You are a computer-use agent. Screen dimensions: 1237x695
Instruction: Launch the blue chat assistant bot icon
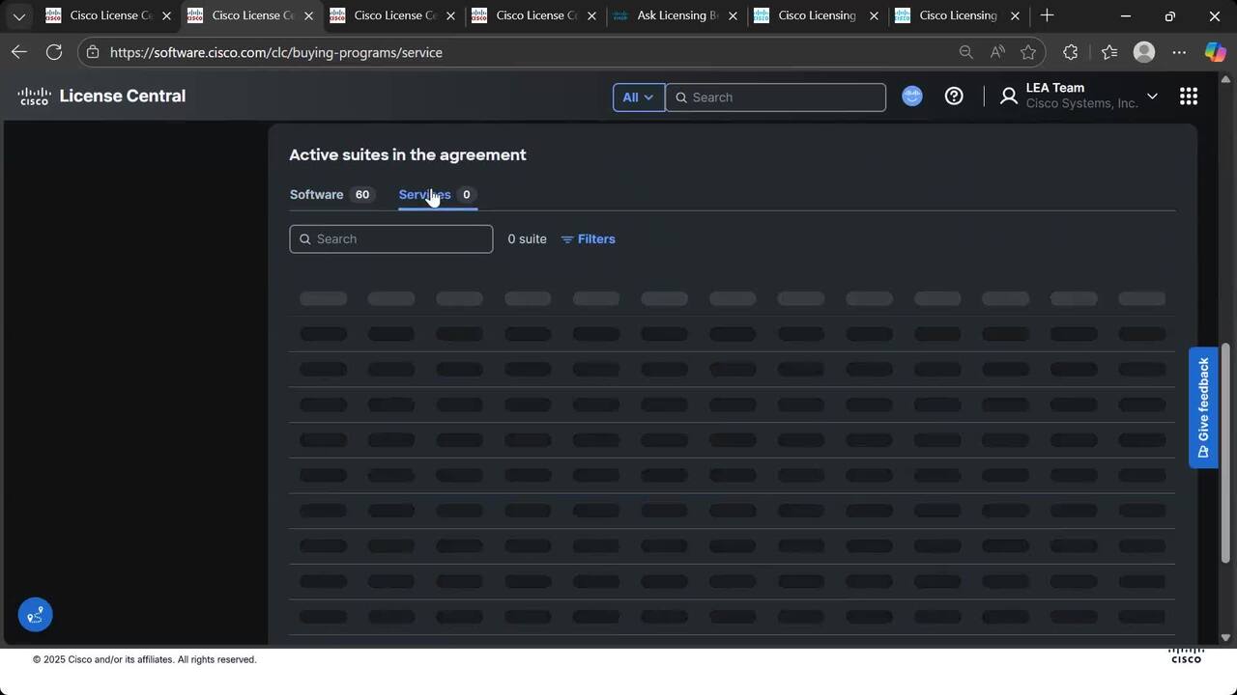(911, 96)
